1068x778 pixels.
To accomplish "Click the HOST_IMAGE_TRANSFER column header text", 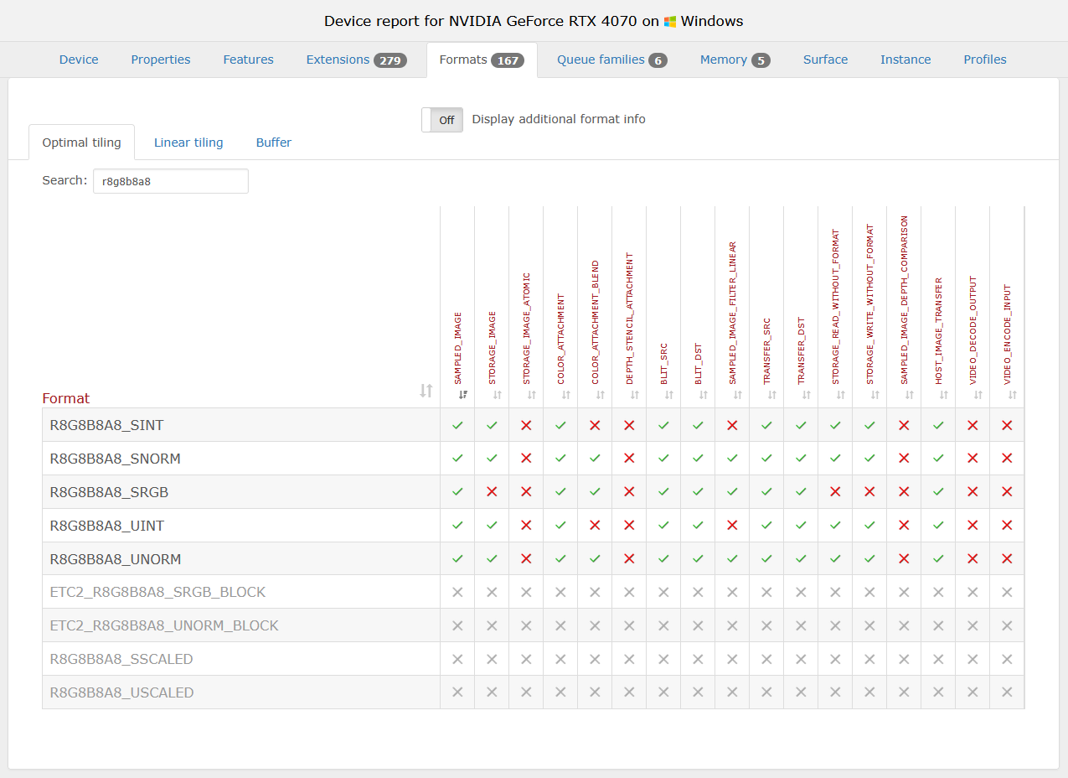I will tap(939, 331).
